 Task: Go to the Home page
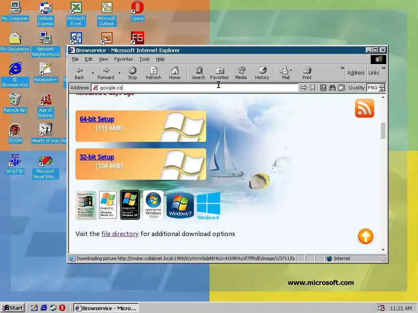click(x=175, y=73)
